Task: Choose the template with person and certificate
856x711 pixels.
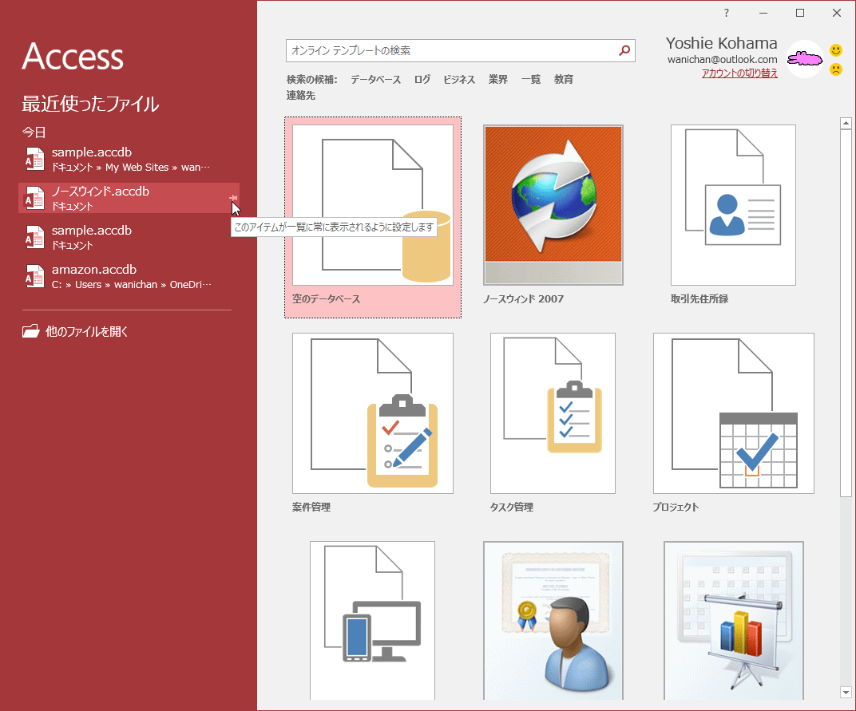Action: click(553, 620)
